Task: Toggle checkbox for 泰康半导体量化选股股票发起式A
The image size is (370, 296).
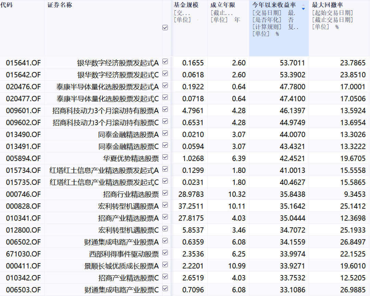Action: (165, 85)
